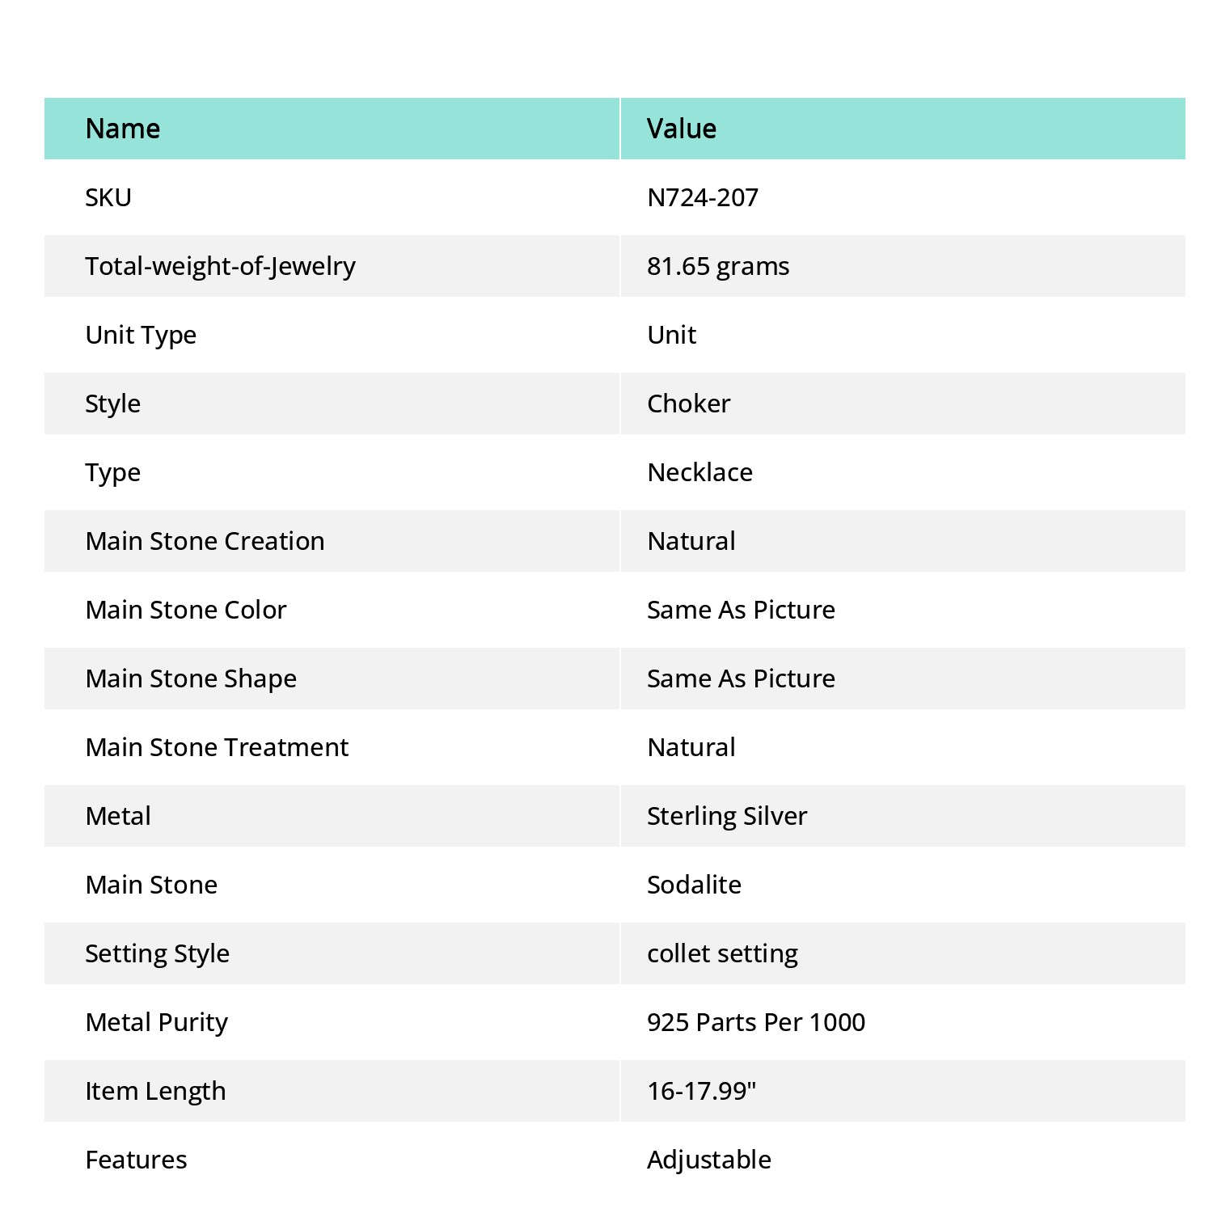Click the Value column header
This screenshot has height=1213, width=1213.
coord(681,129)
